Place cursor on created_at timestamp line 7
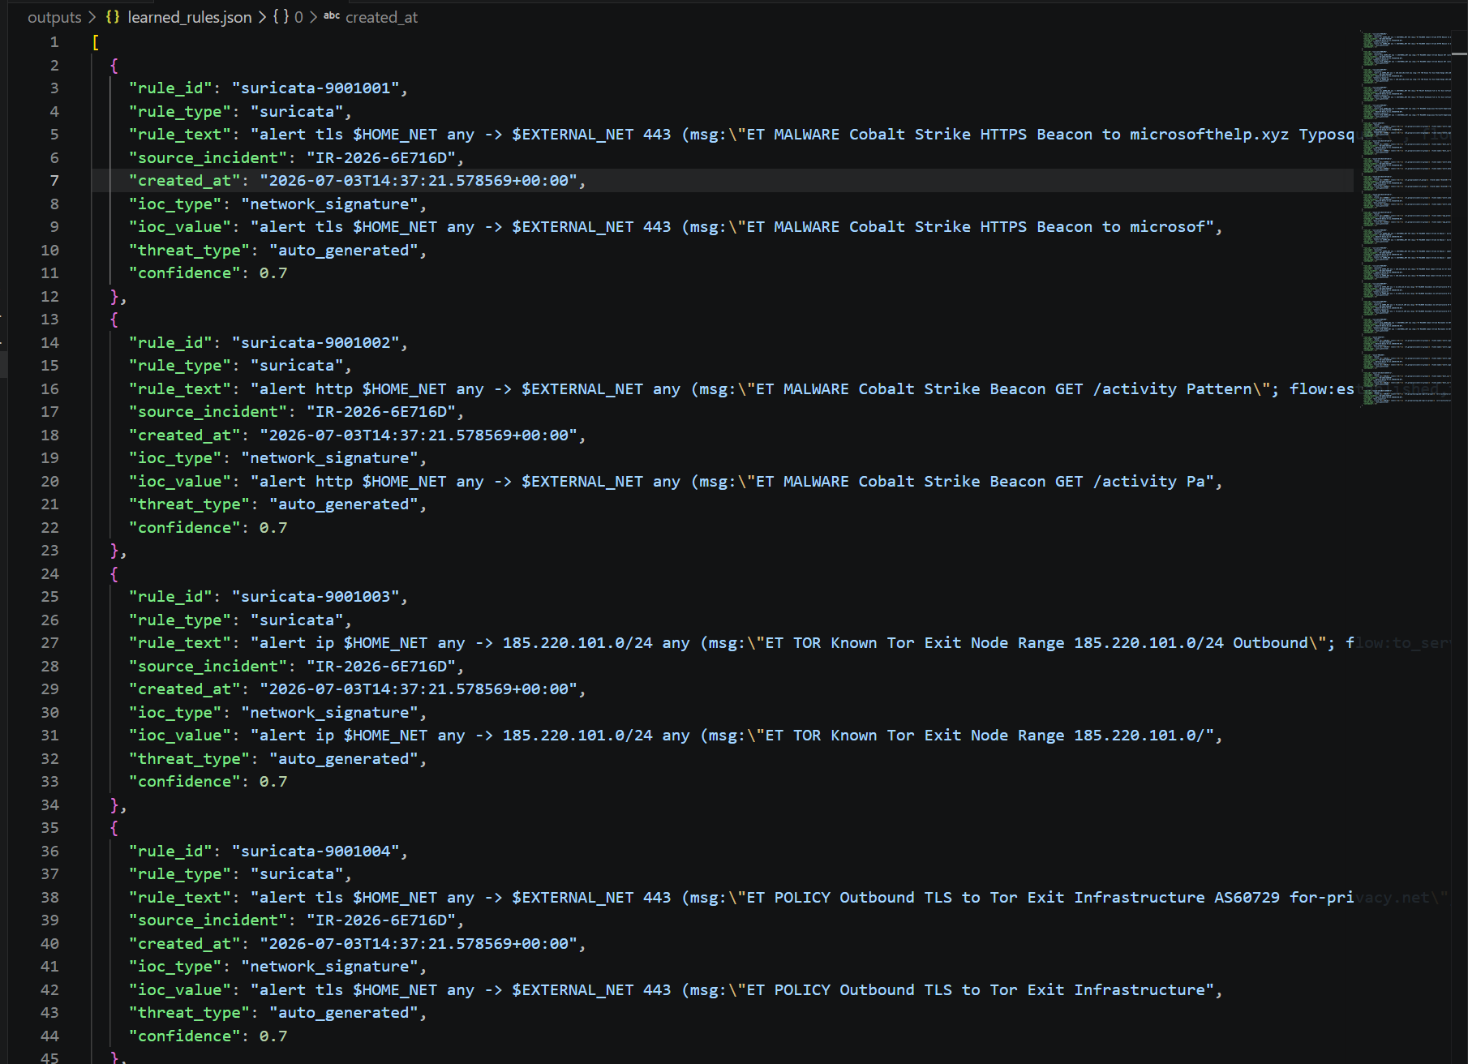The height and width of the screenshot is (1064, 1468). click(x=419, y=181)
